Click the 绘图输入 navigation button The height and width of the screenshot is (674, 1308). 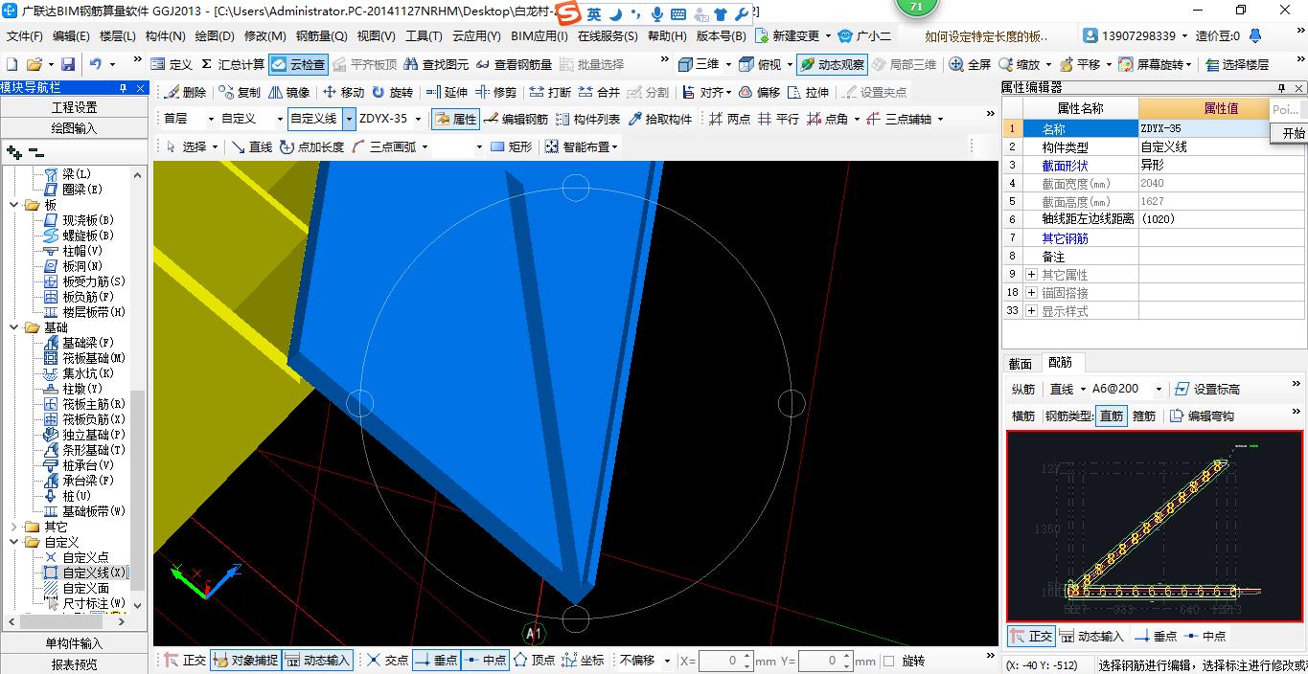[74, 127]
